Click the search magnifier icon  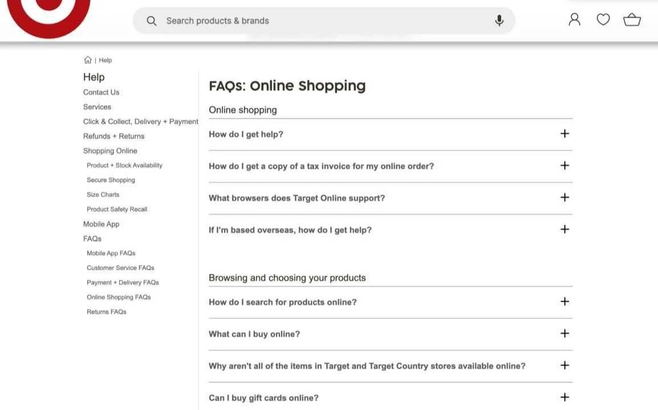pyautogui.click(x=151, y=19)
